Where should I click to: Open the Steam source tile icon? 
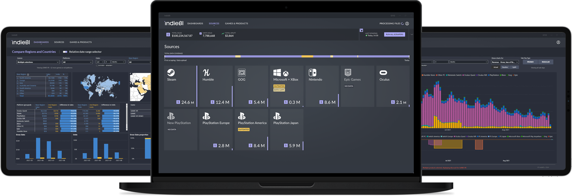click(171, 72)
